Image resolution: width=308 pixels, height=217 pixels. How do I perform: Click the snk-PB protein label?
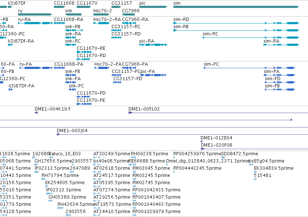[x=72, y=71]
